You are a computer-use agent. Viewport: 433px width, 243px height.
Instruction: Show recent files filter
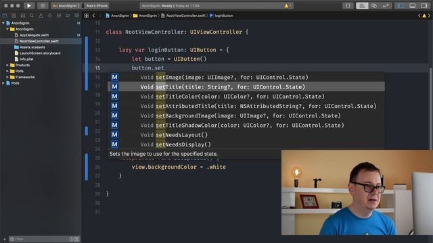point(71,239)
